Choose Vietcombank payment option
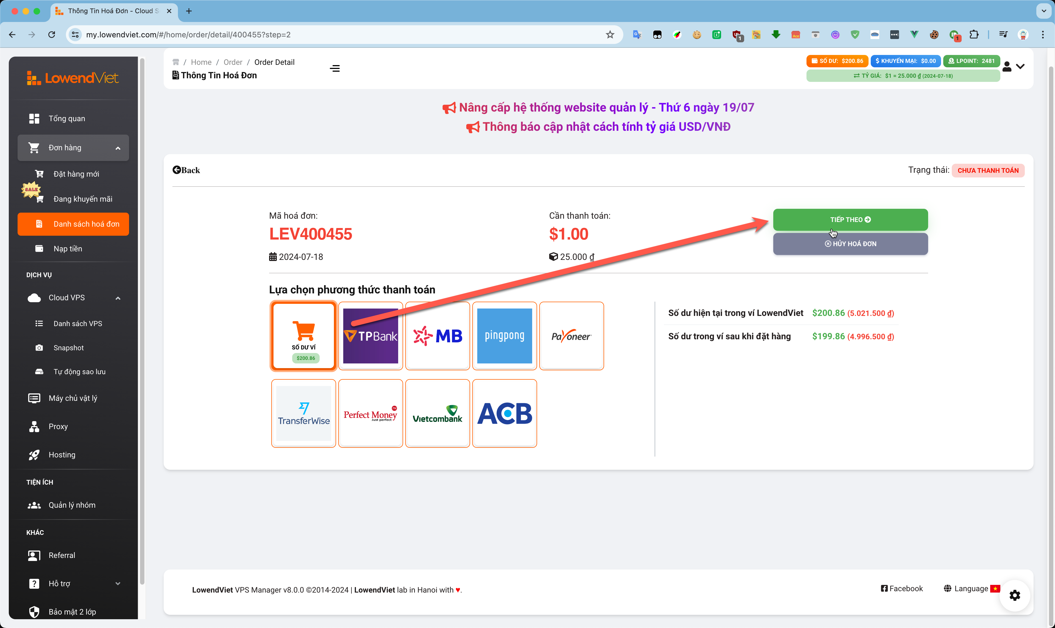 437,413
